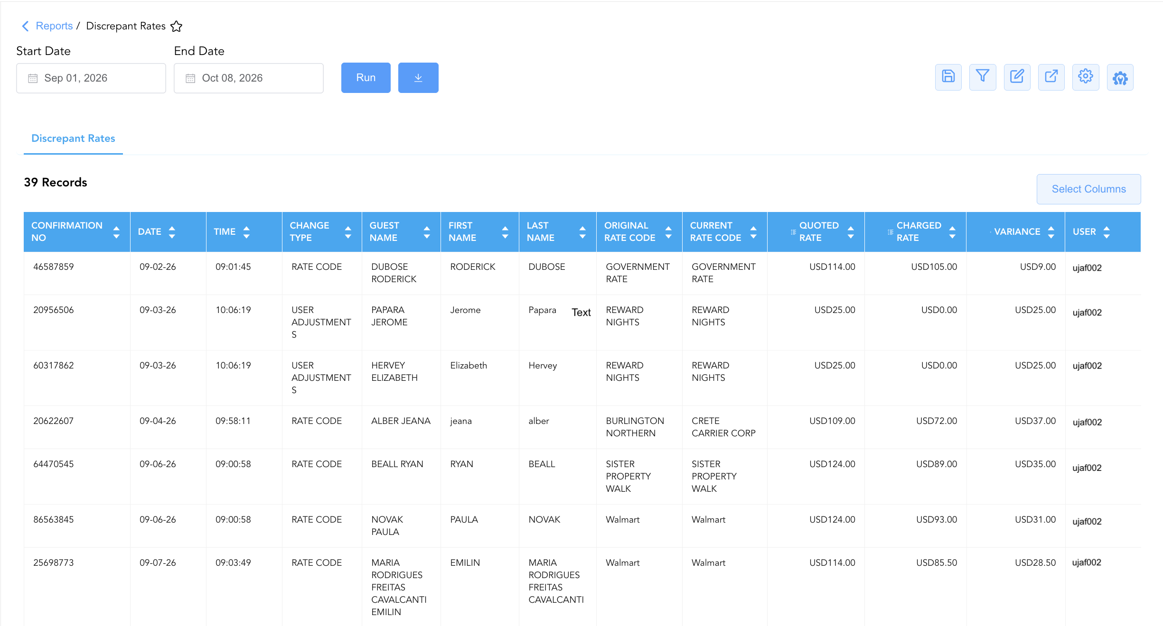Sort by Date column arrows

[x=172, y=232]
